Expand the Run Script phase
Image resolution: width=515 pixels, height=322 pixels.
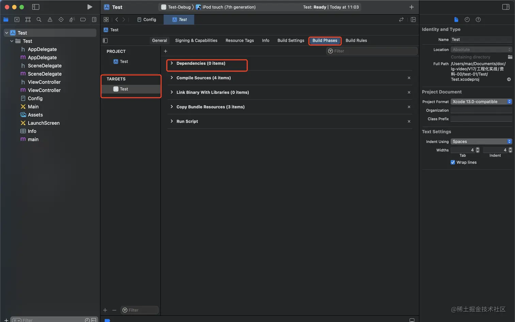172,121
